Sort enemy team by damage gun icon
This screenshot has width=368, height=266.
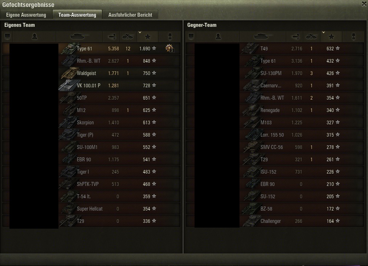[x=295, y=37]
